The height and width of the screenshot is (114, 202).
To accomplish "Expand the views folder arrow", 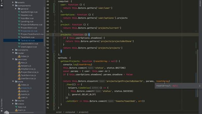I will tap(13, 104).
